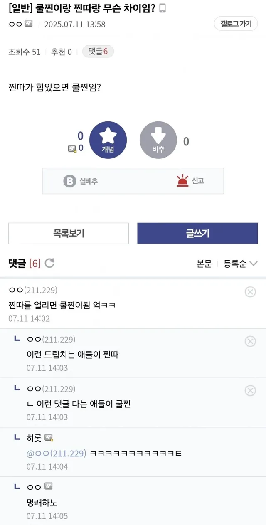Delete the 14:02 comment with its X icon
The image size is (266, 525).
click(x=250, y=292)
